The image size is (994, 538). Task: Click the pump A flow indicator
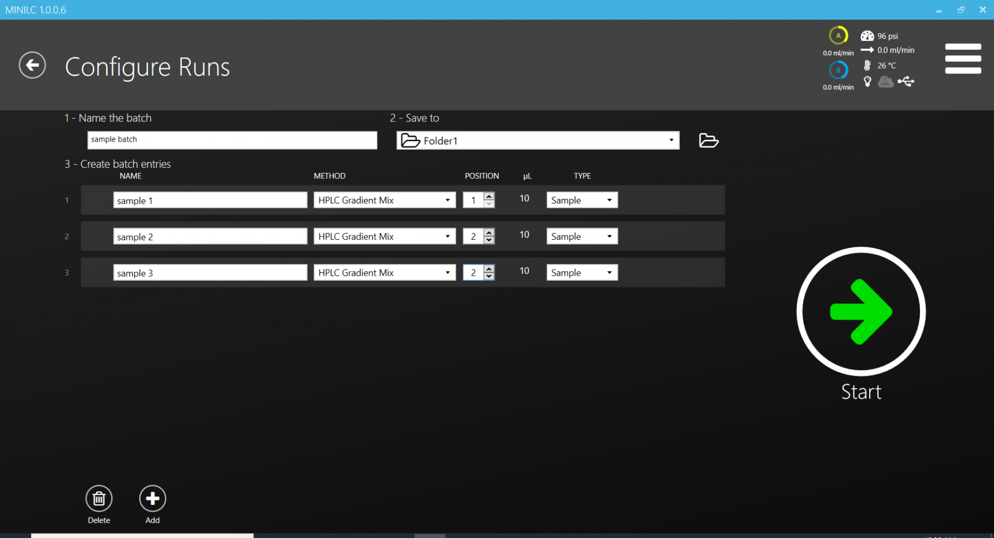point(838,36)
